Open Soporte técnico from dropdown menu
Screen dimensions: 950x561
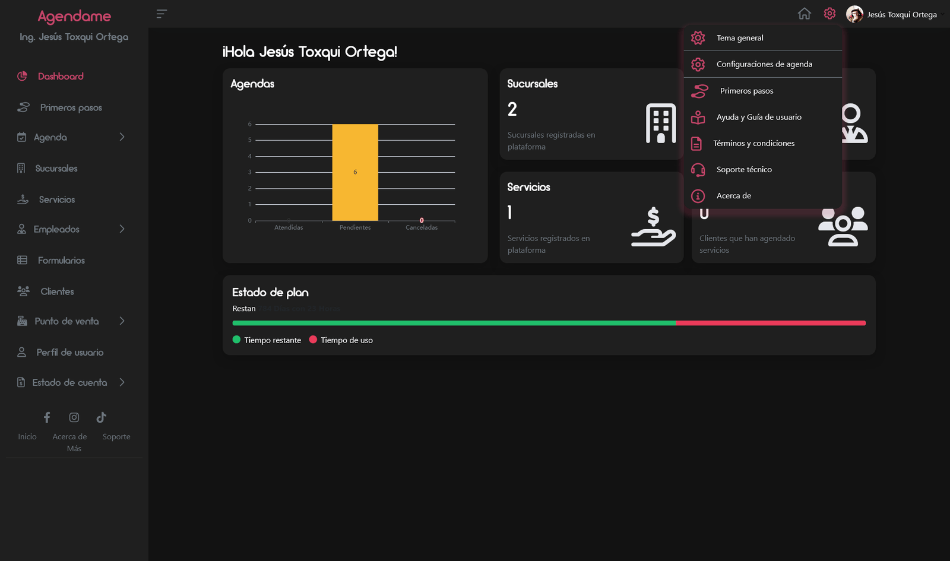(x=743, y=170)
